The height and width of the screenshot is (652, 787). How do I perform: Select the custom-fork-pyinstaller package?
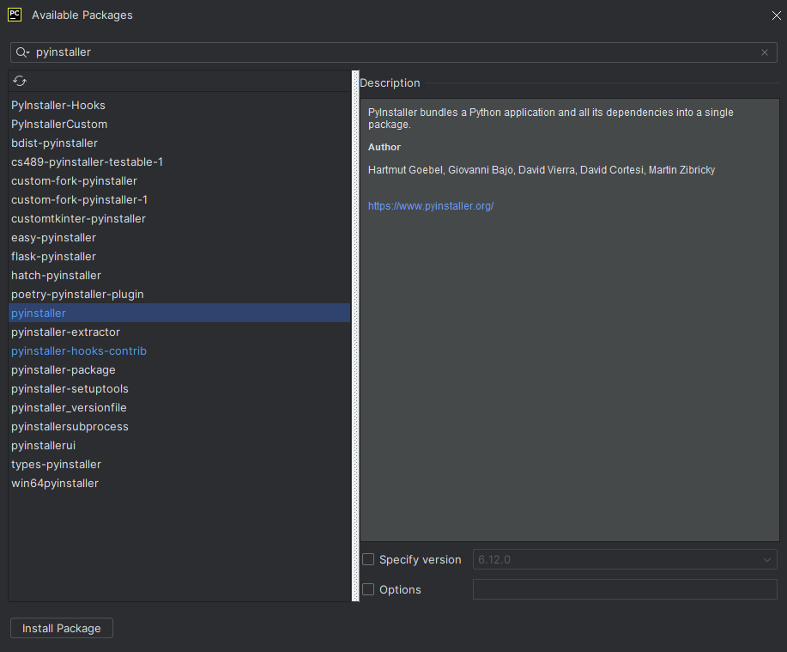coord(179,181)
